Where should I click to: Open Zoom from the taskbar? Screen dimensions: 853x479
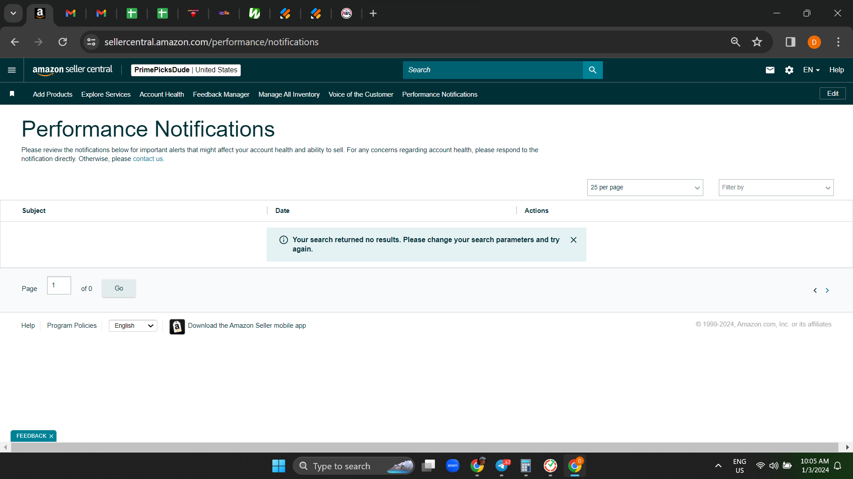click(453, 466)
